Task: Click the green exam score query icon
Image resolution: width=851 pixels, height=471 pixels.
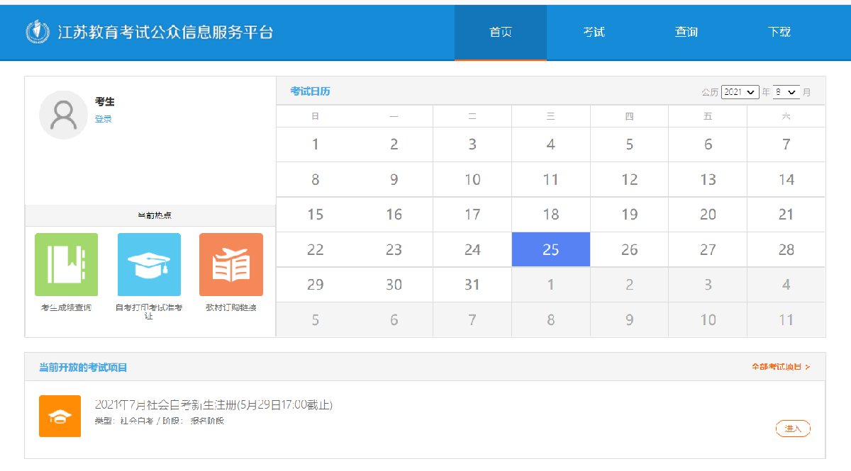Action: pos(67,264)
